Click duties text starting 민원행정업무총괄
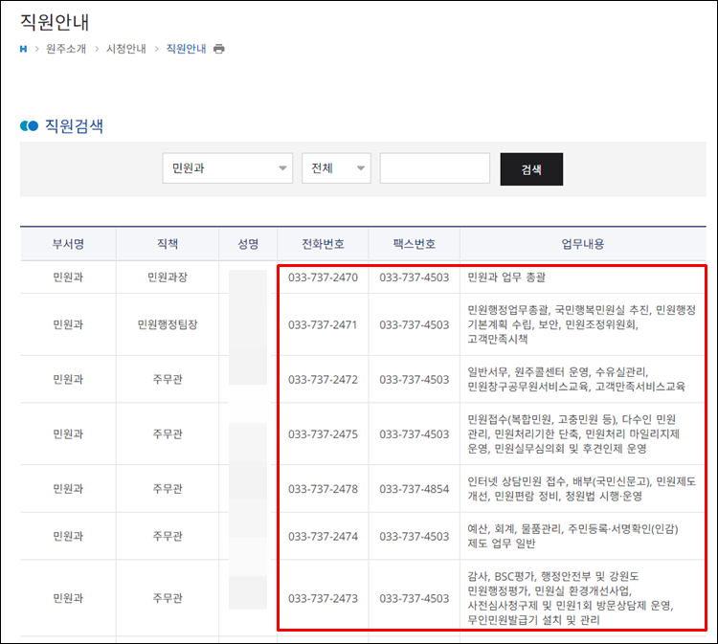The width and height of the screenshot is (718, 644). click(x=581, y=324)
